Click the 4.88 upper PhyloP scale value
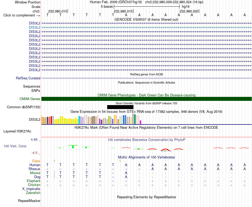This screenshot has height=207, width=252. click(34, 140)
